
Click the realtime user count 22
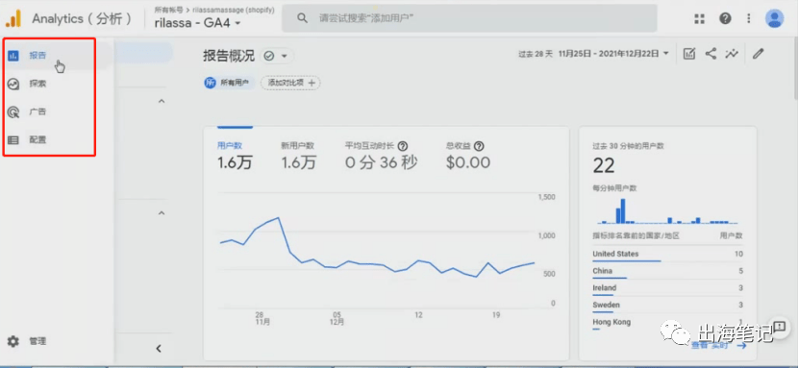(604, 166)
